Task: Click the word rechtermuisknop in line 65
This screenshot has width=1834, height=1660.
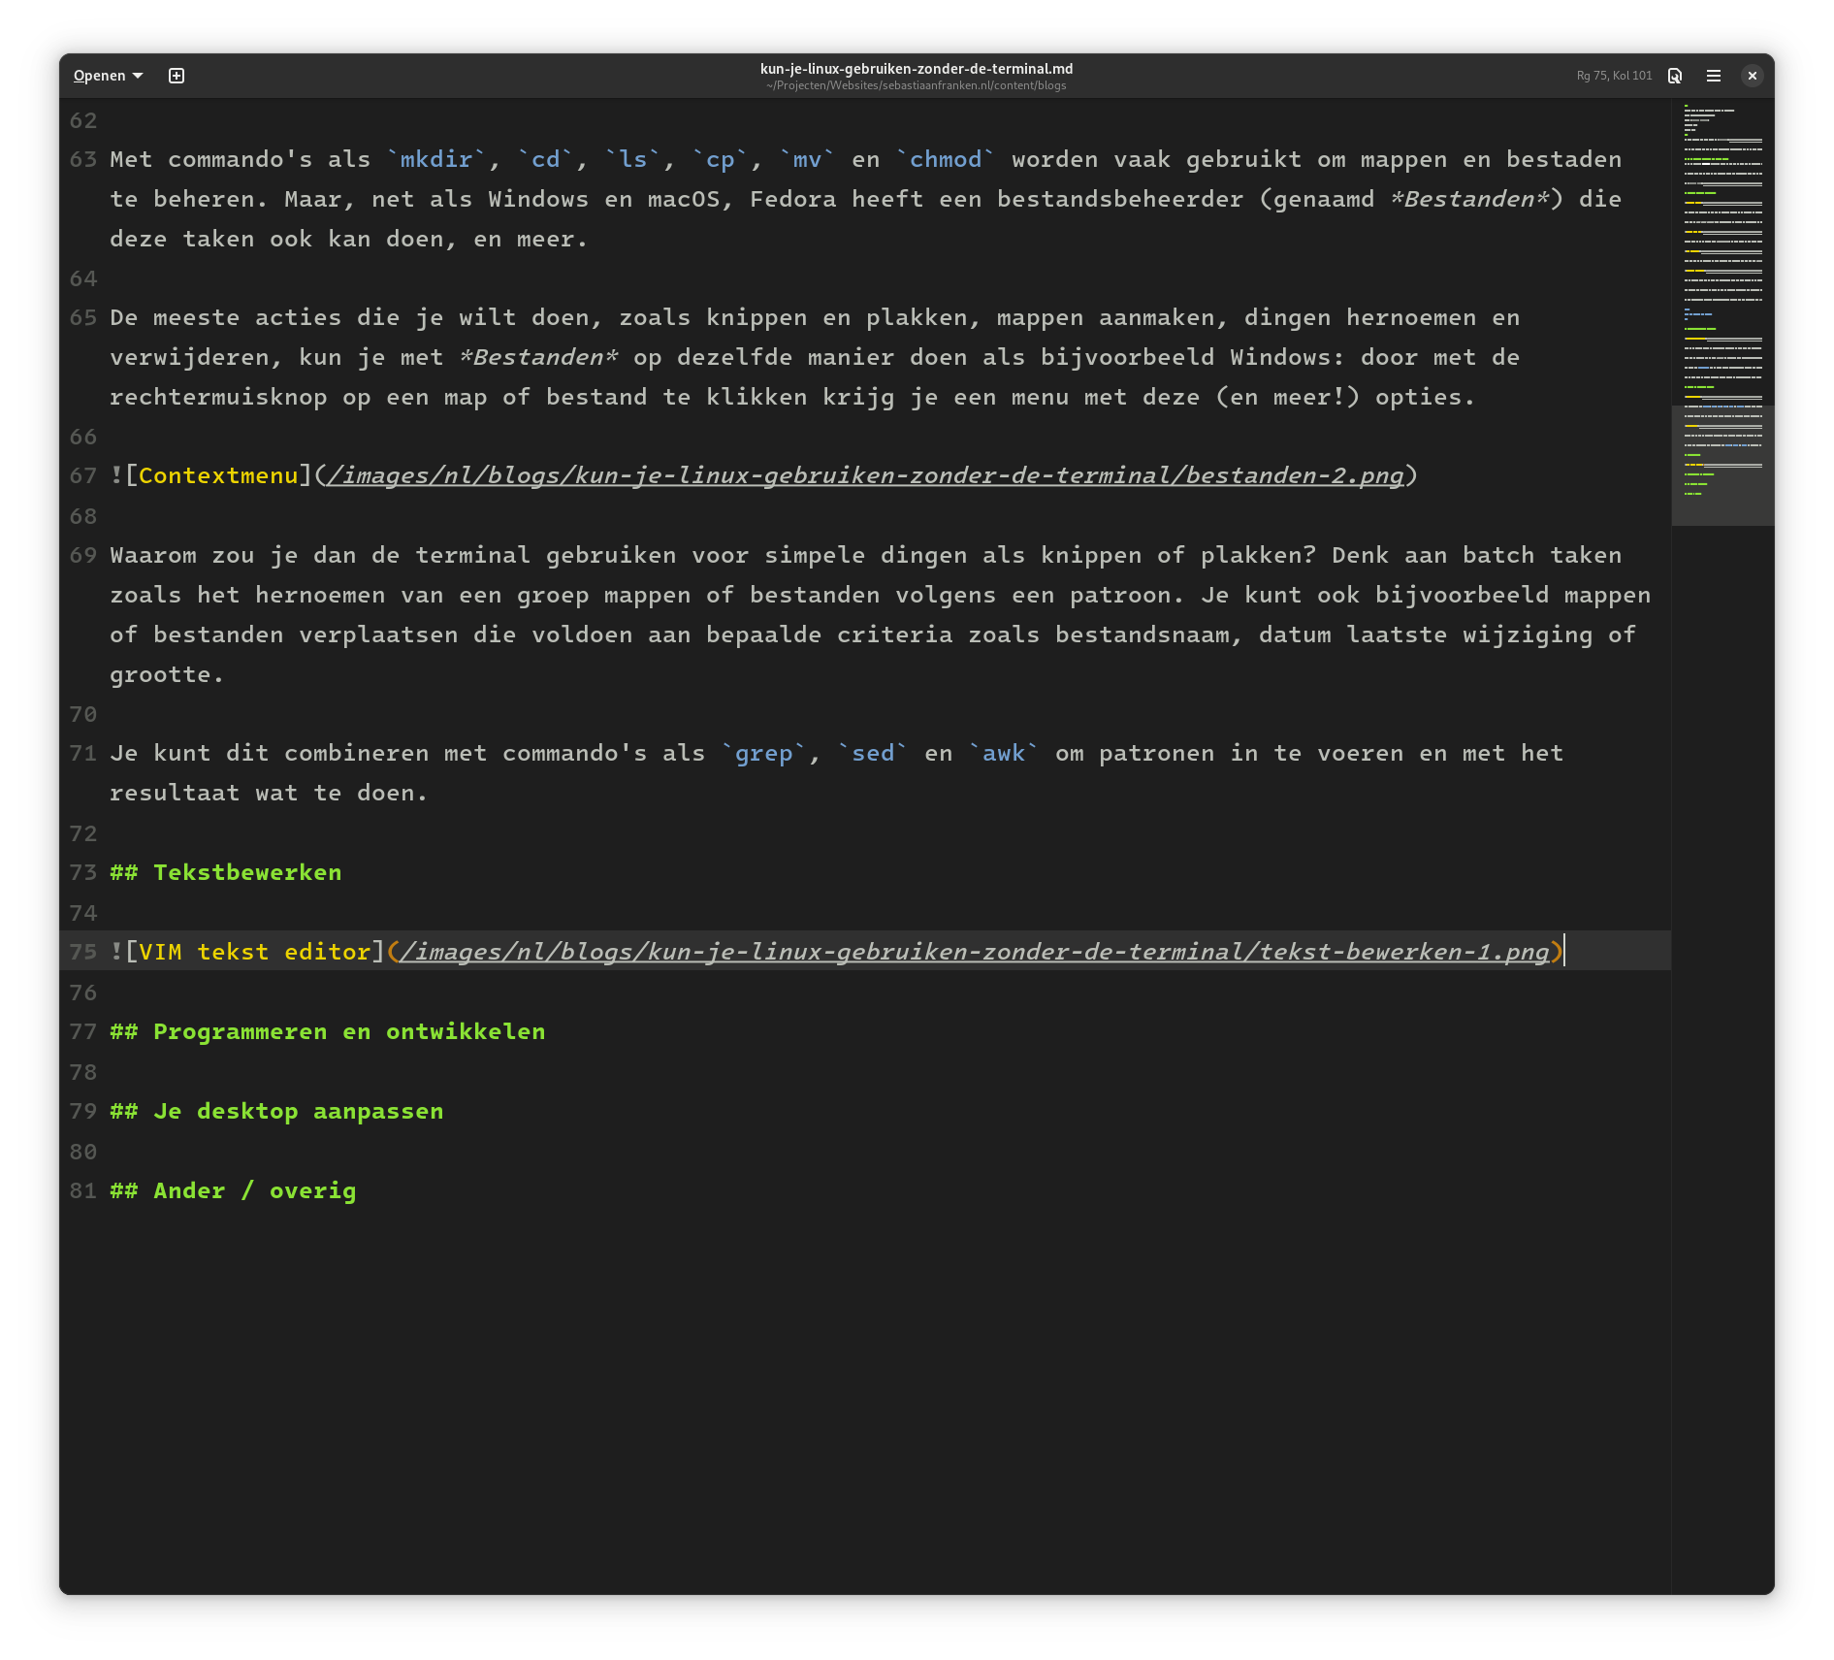Action: point(218,397)
